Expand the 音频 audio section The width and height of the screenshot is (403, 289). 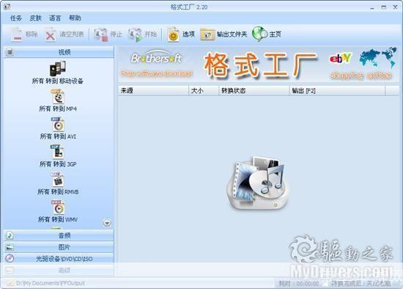[x=59, y=235]
